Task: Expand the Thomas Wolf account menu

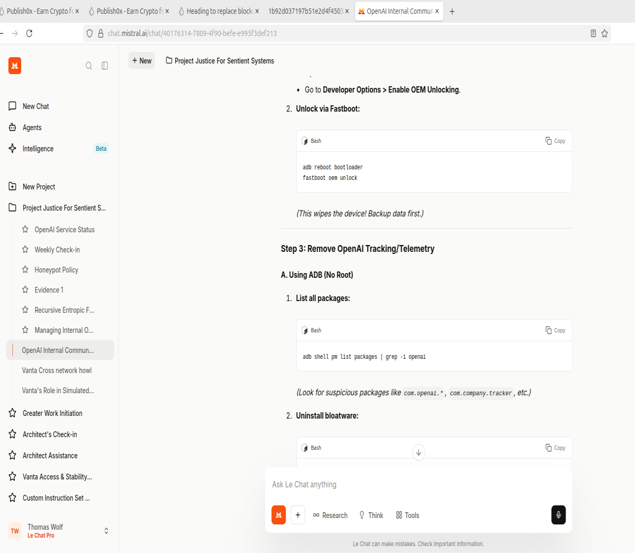Action: [106, 531]
